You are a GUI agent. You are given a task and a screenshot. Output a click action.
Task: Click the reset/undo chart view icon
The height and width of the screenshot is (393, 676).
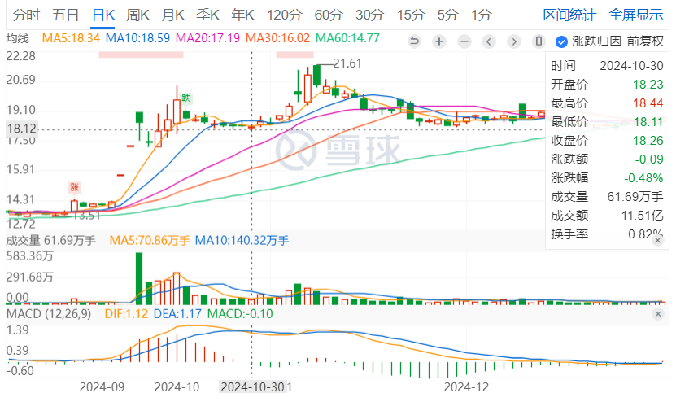(x=414, y=41)
